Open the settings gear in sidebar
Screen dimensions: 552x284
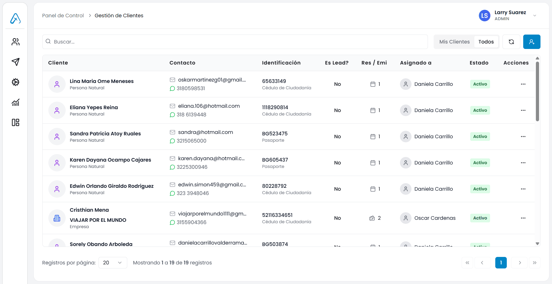pyautogui.click(x=16, y=82)
